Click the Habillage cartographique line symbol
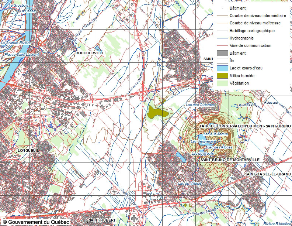 coord(222,31)
